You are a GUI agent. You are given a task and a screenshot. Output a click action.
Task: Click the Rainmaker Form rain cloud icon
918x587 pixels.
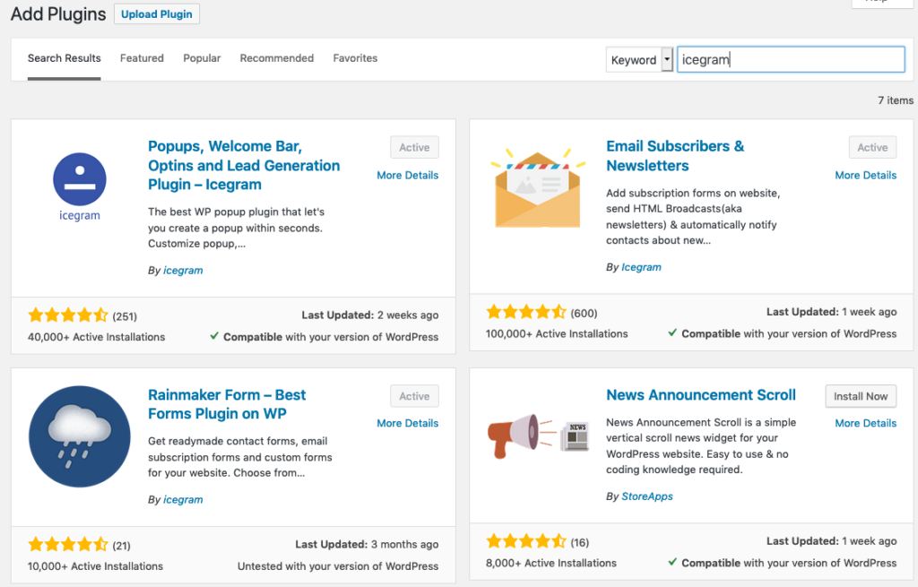pyautogui.click(x=79, y=436)
